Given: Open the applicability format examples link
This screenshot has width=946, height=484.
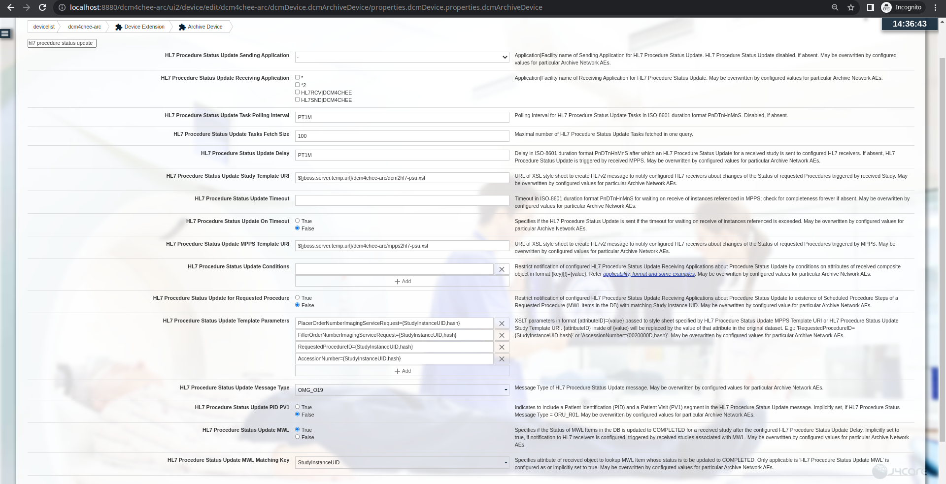Looking at the screenshot, I should click(x=648, y=274).
